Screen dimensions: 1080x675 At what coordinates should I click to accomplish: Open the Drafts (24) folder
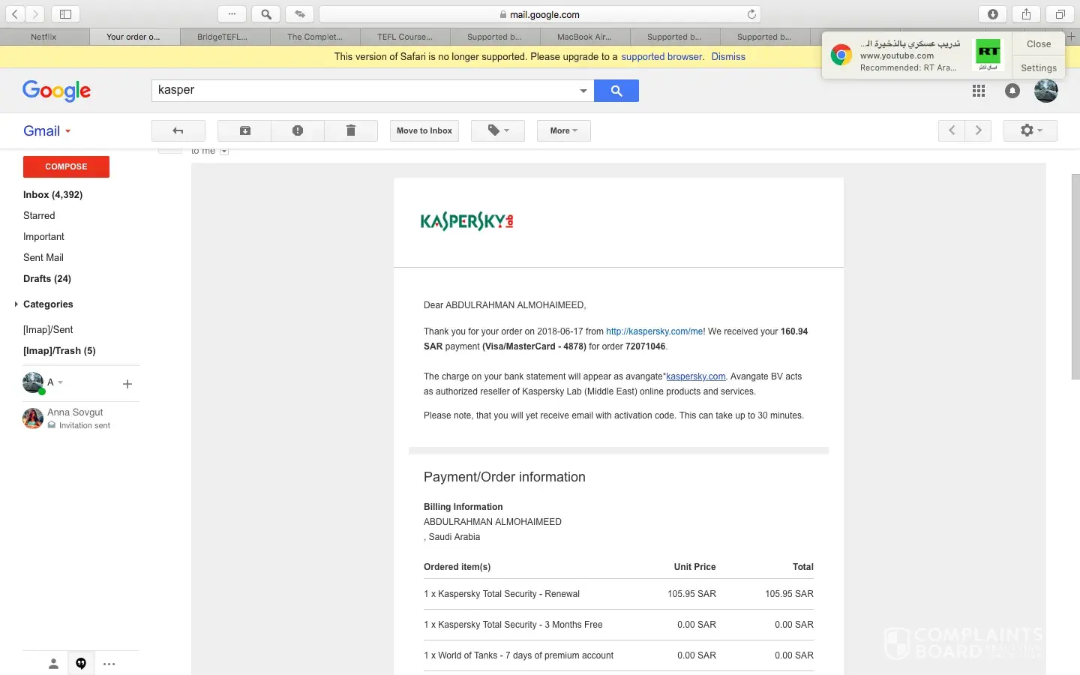47,279
